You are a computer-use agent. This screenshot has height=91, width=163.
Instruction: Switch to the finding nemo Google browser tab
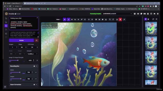(33, 3)
